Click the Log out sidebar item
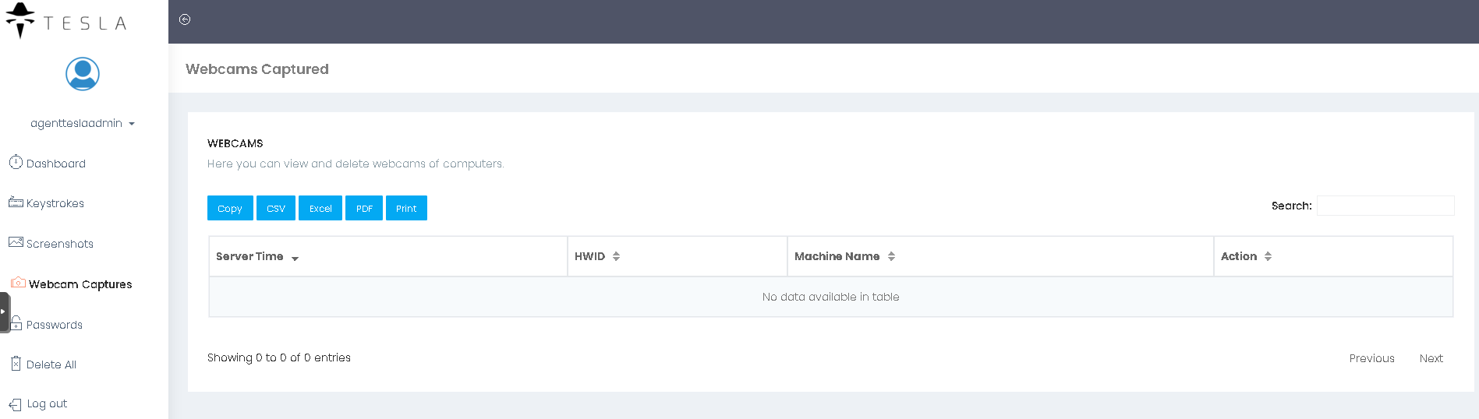The width and height of the screenshot is (1479, 419). click(47, 403)
